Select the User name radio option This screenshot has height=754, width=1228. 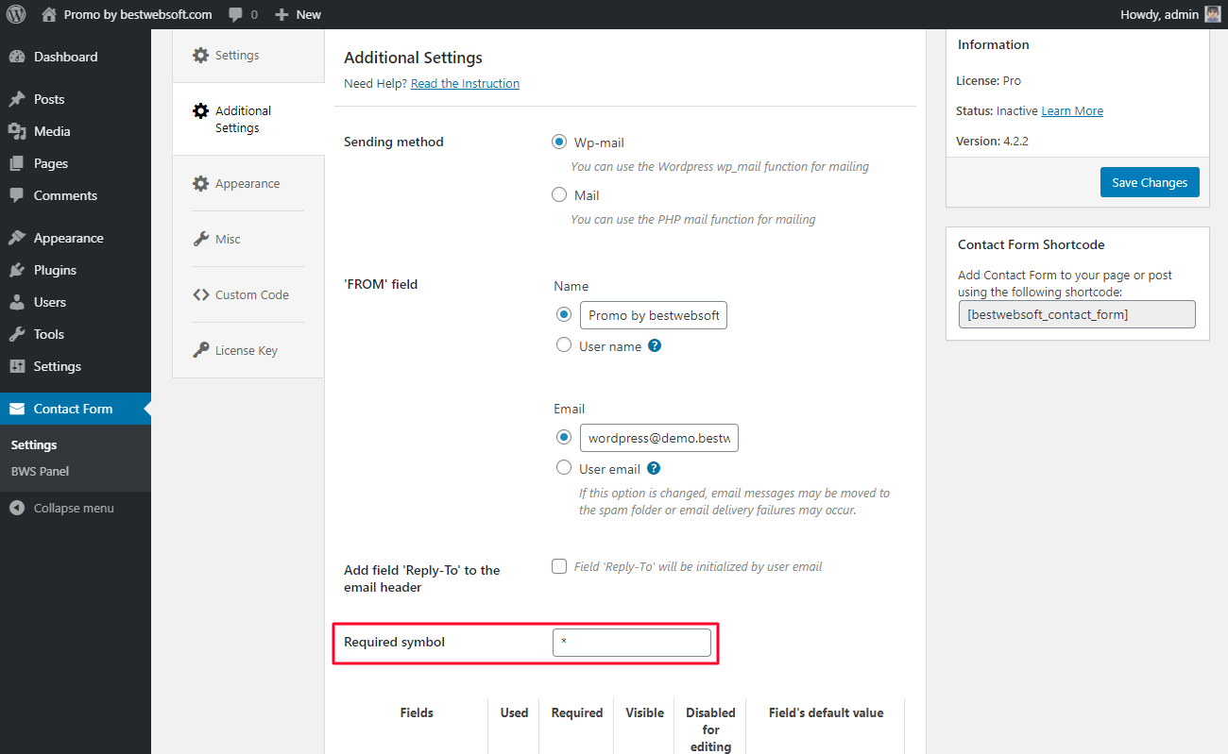tap(564, 345)
